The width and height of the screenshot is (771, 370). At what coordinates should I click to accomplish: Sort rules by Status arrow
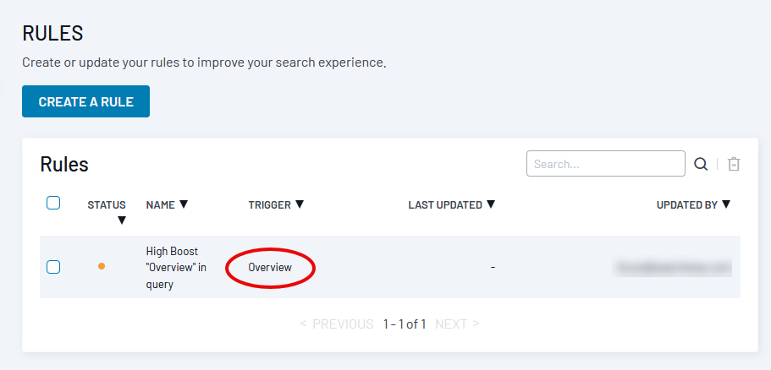click(x=121, y=220)
